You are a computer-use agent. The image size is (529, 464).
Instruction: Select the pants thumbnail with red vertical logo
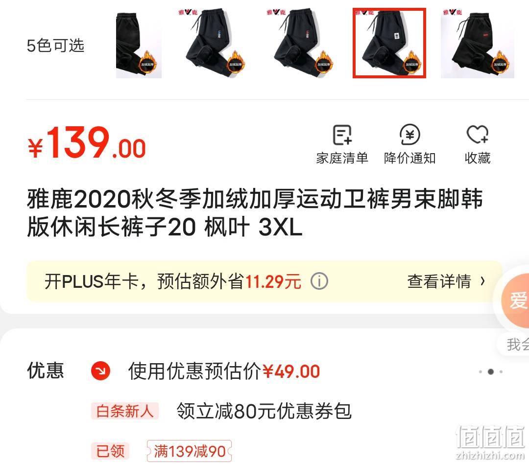[302, 43]
